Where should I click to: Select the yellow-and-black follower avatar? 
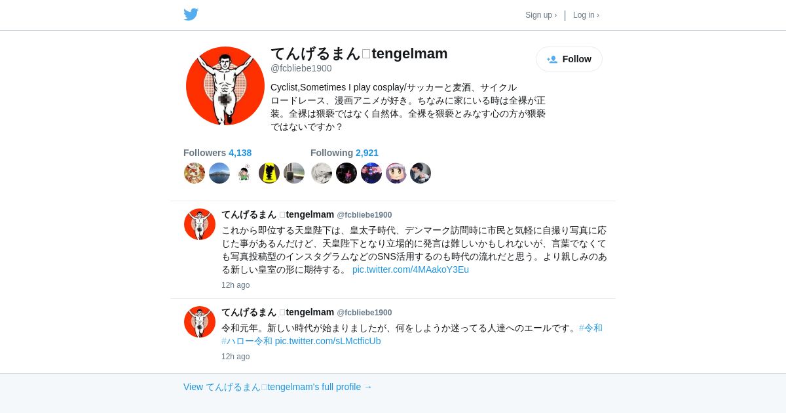coord(269,173)
